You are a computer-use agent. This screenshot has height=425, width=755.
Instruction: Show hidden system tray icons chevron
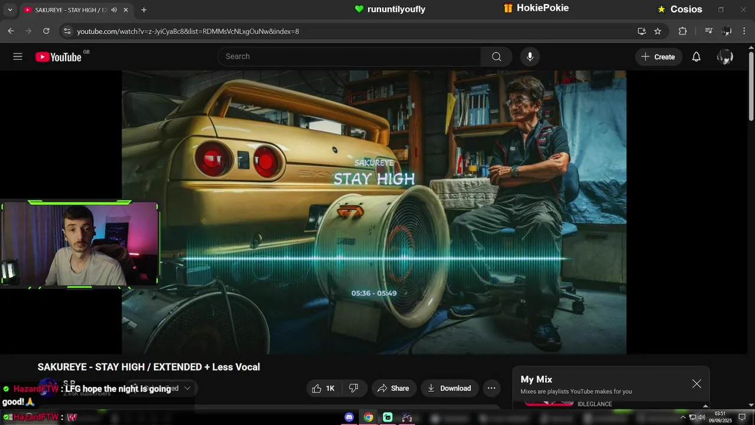(683, 417)
